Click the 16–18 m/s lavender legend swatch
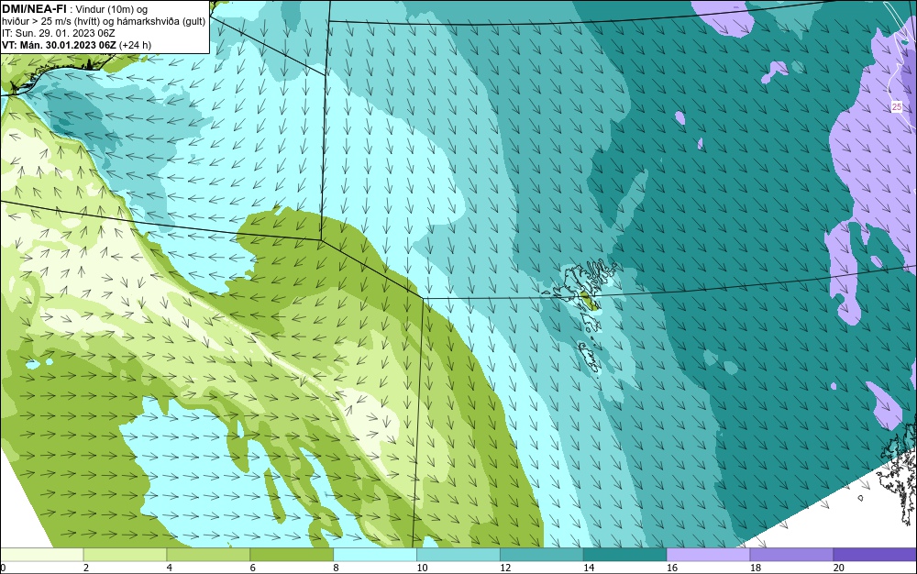 pyautogui.click(x=708, y=555)
